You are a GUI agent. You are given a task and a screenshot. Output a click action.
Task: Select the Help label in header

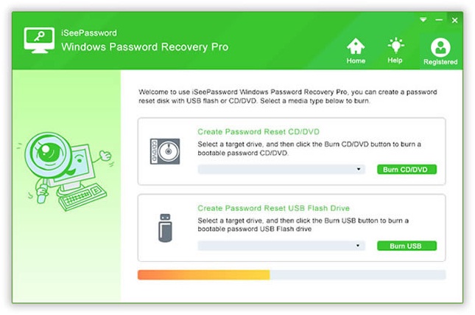tap(395, 60)
